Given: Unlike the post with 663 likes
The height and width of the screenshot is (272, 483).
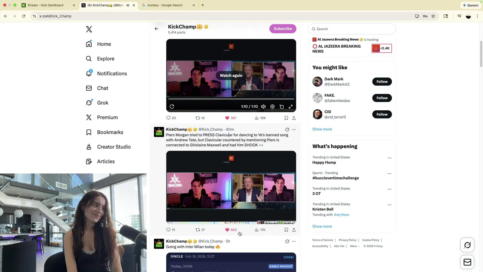Looking at the screenshot, I should click(x=231, y=230).
